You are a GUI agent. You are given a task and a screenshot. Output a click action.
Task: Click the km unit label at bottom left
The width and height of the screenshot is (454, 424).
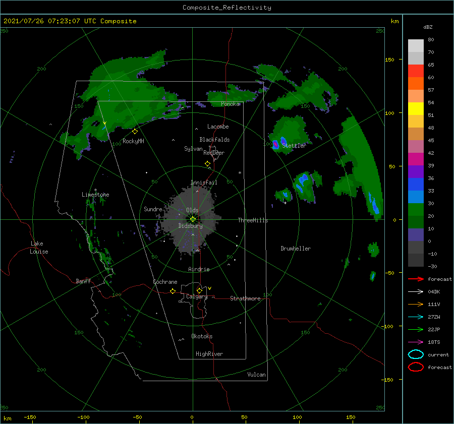7,418
